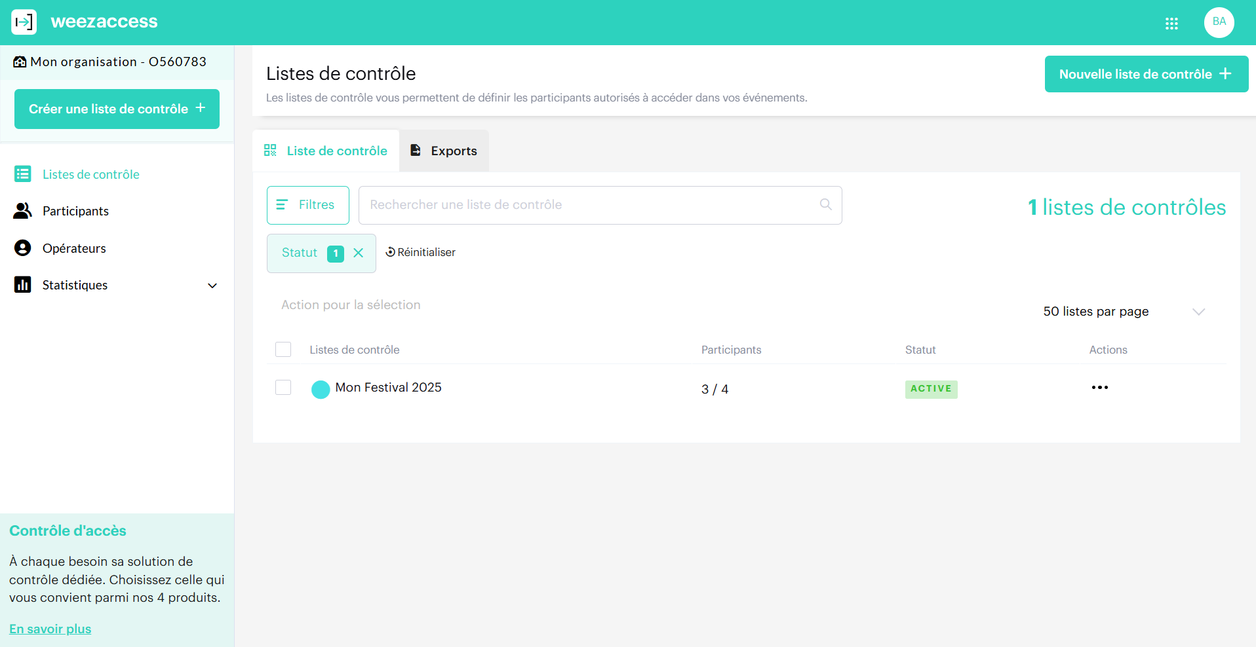Click the search magnifier icon

[x=825, y=204]
